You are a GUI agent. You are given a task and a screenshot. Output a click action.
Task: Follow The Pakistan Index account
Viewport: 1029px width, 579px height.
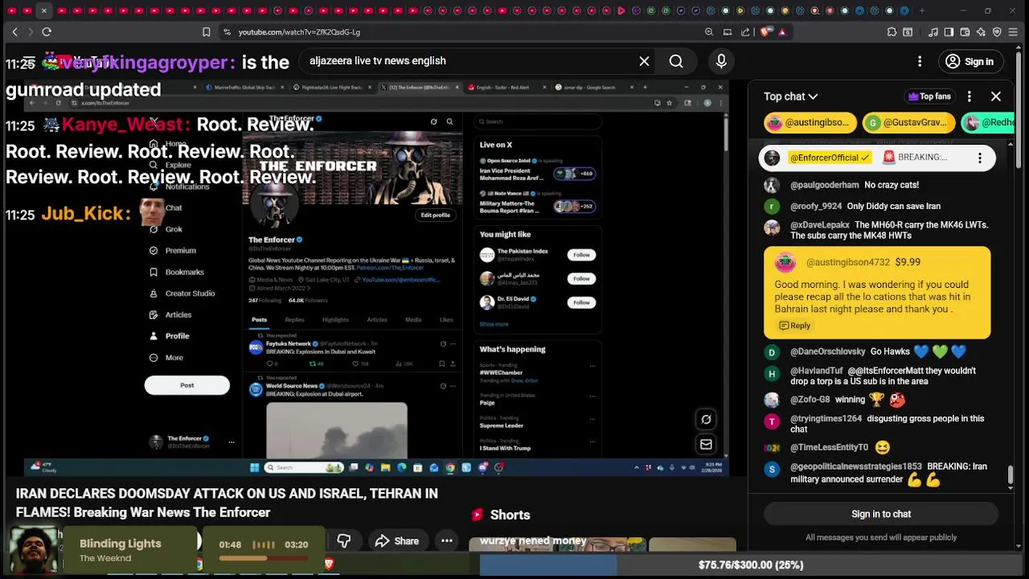tap(581, 255)
